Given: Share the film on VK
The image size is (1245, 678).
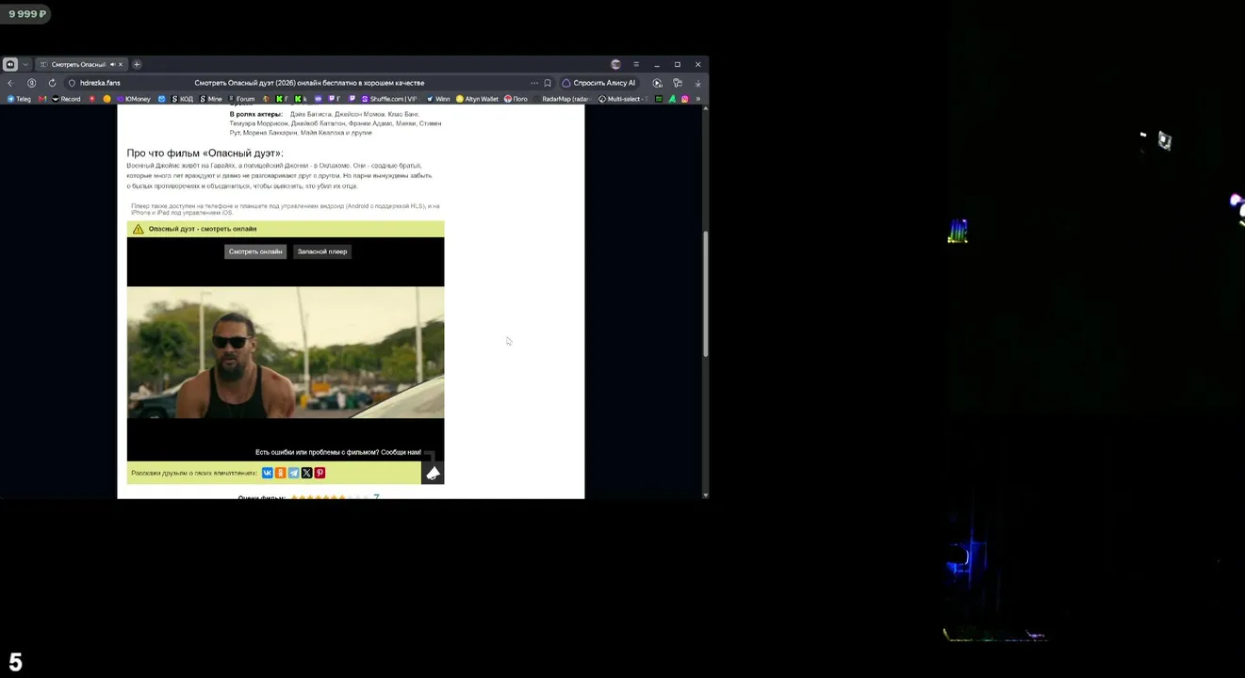Looking at the screenshot, I should click(x=268, y=473).
